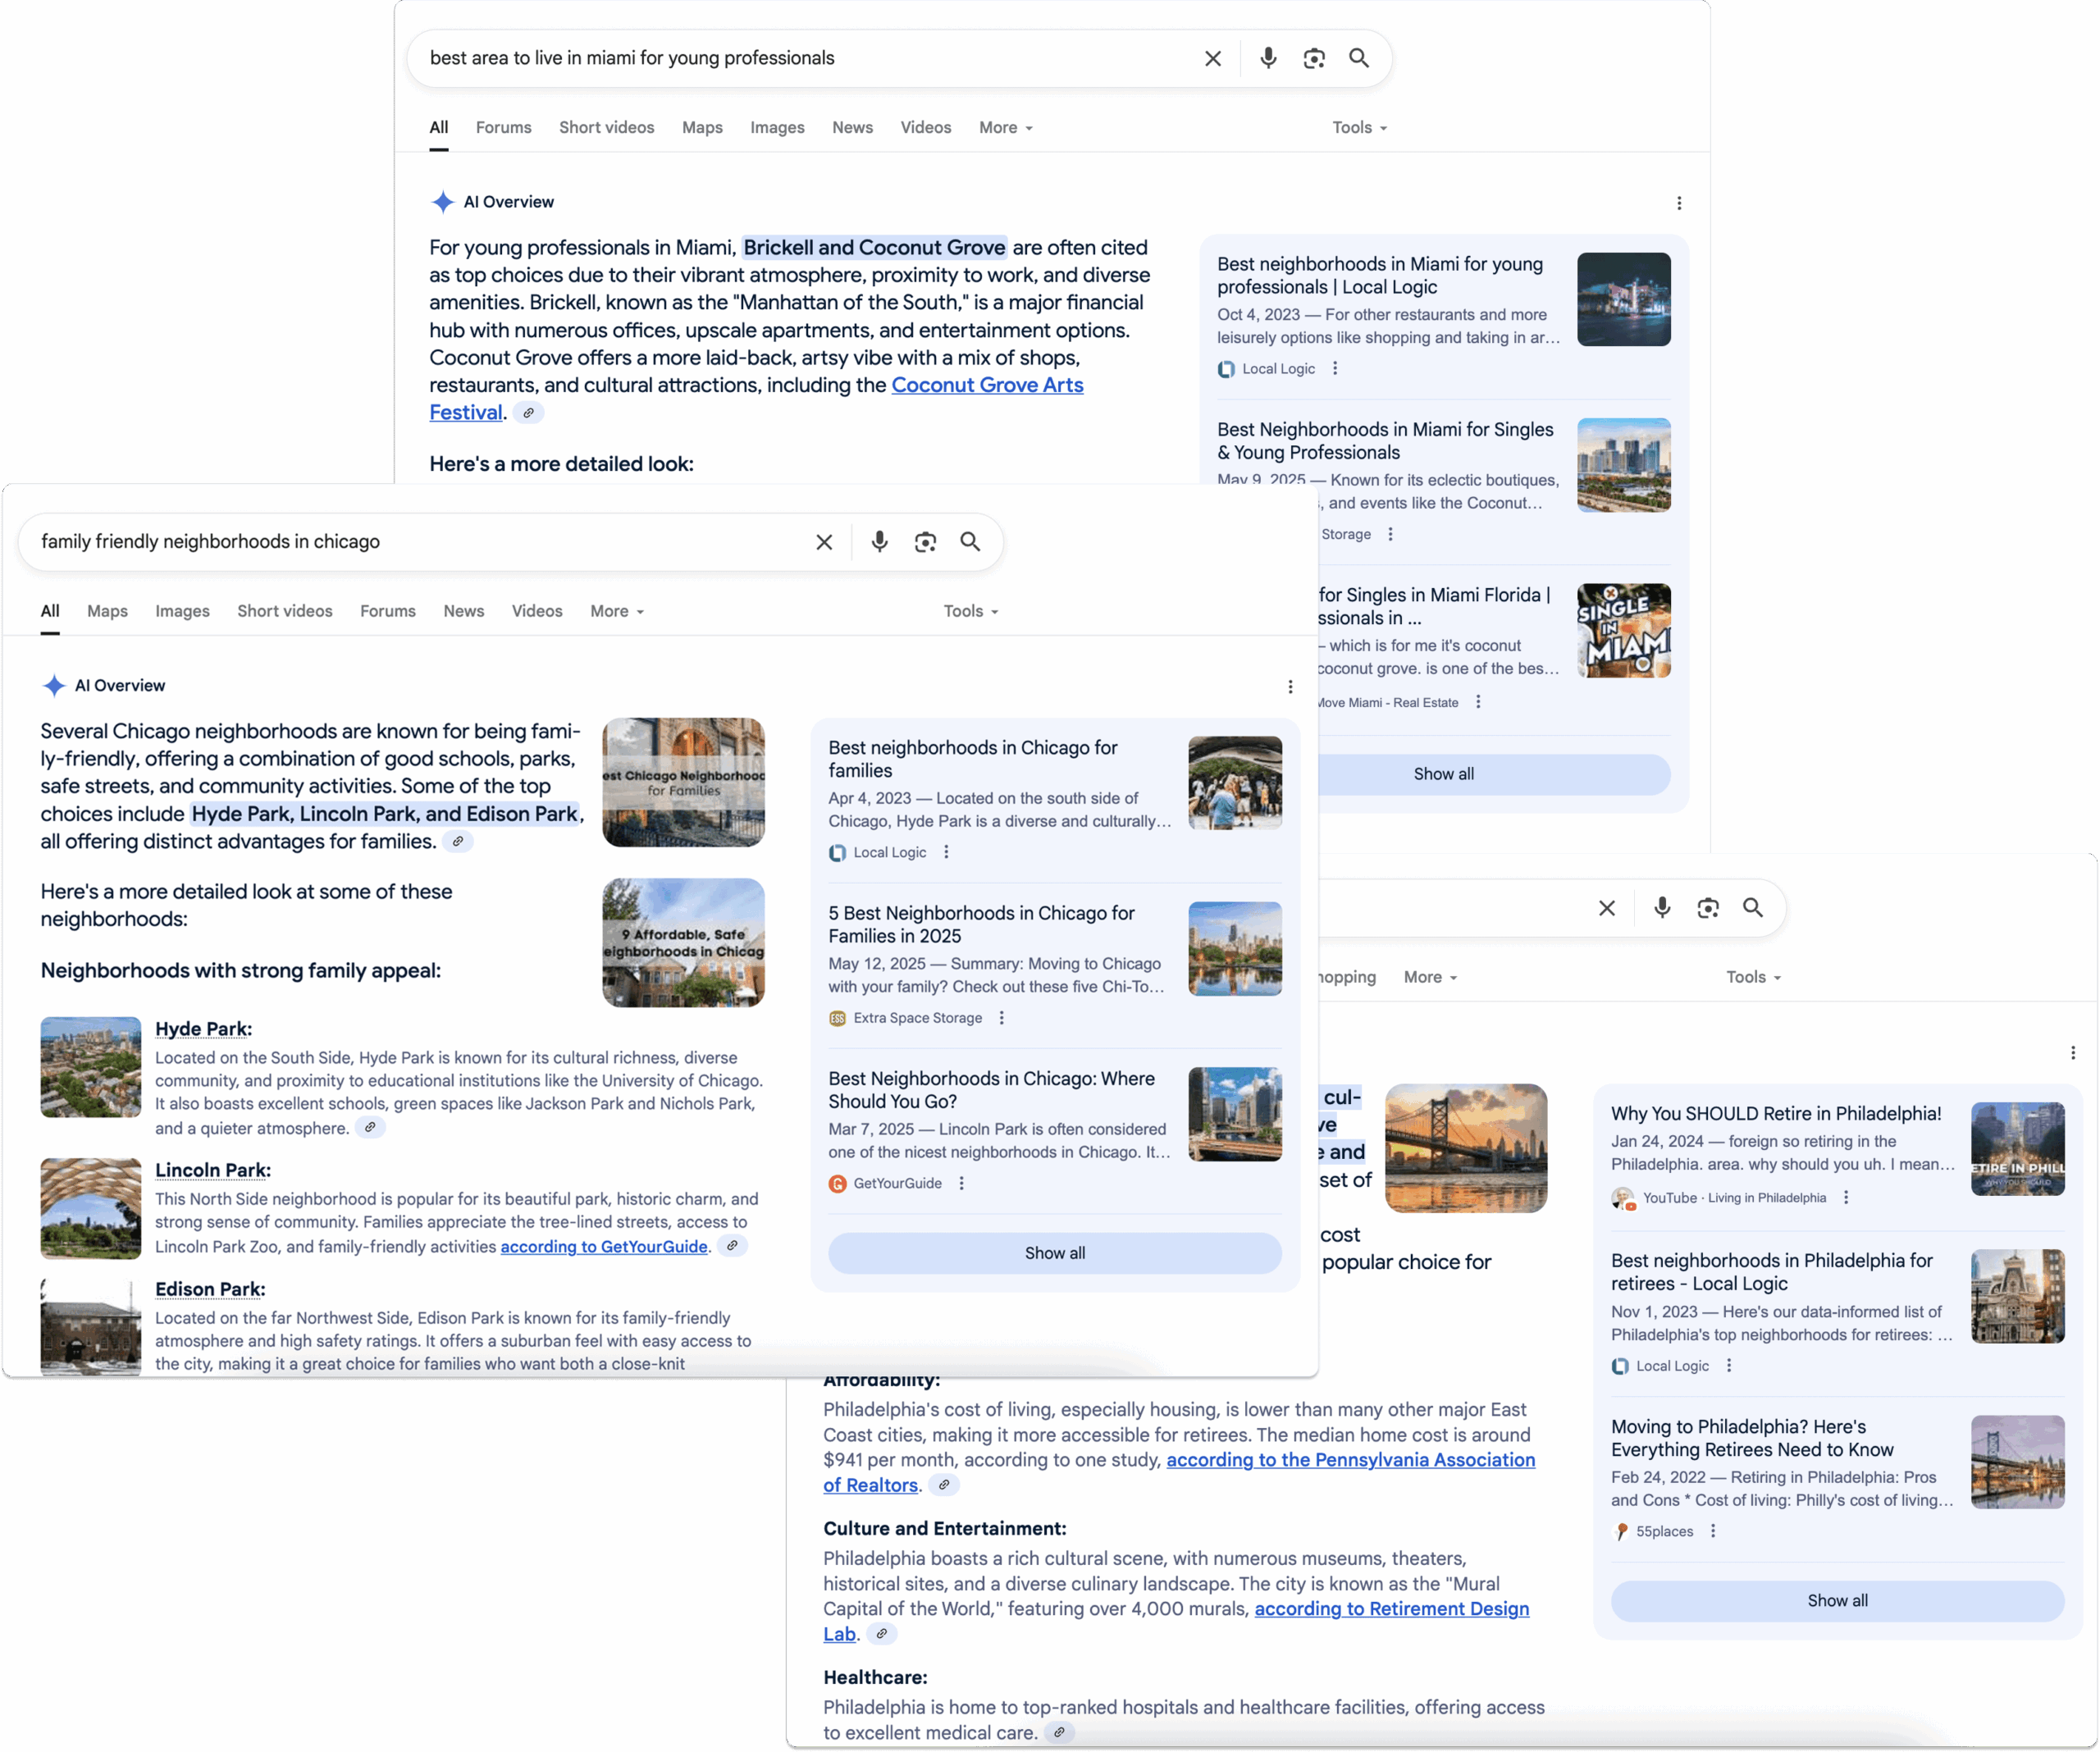2100x1752 pixels.
Task: Open the News tab in the Miami window
Action: (x=852, y=128)
